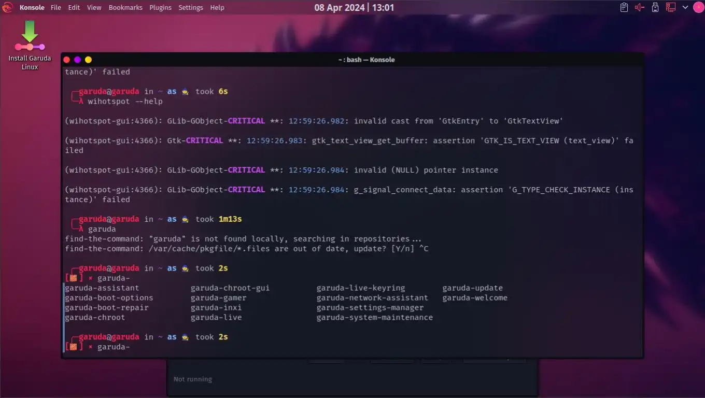Screen dimensions: 705x398
Task: Click the 'garuda-assistant' completion text
Action: tap(102, 288)
